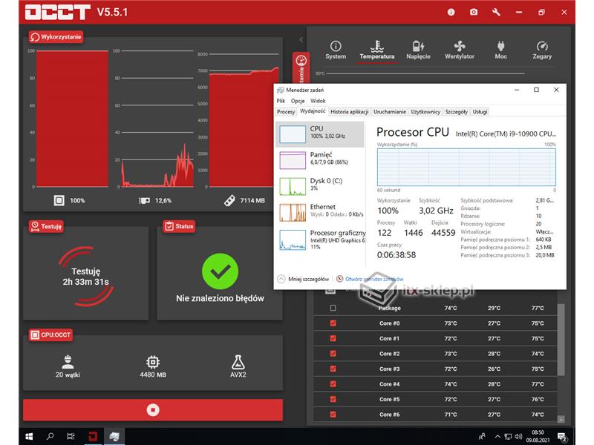Uncheck the Core #2 checkbox

[x=333, y=354]
